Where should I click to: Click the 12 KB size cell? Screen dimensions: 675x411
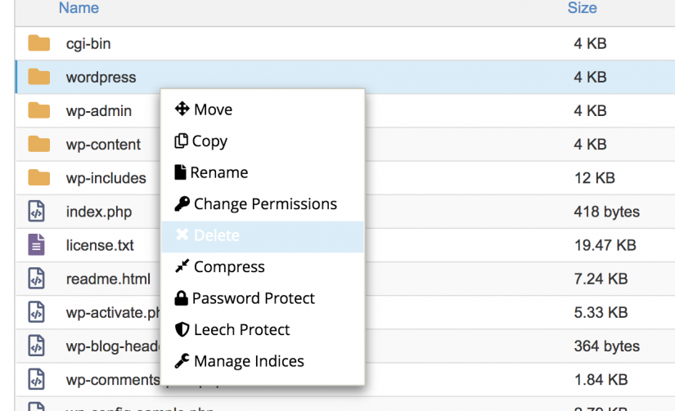click(x=595, y=177)
